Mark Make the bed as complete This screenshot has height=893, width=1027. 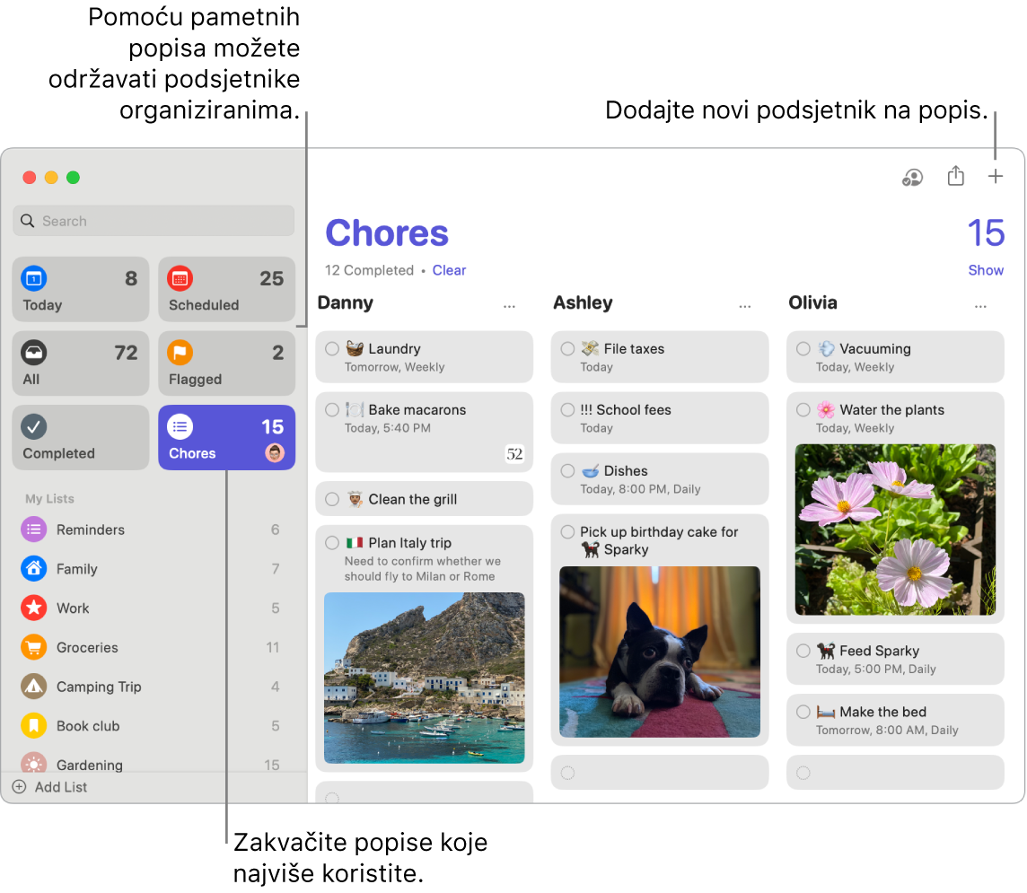pyautogui.click(x=803, y=711)
